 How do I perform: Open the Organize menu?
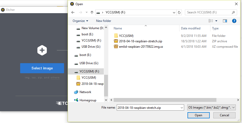click(x=80, y=21)
